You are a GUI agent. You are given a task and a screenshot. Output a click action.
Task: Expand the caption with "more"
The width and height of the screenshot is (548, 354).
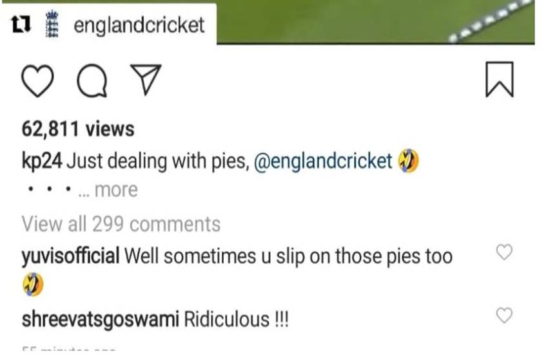click(x=116, y=190)
